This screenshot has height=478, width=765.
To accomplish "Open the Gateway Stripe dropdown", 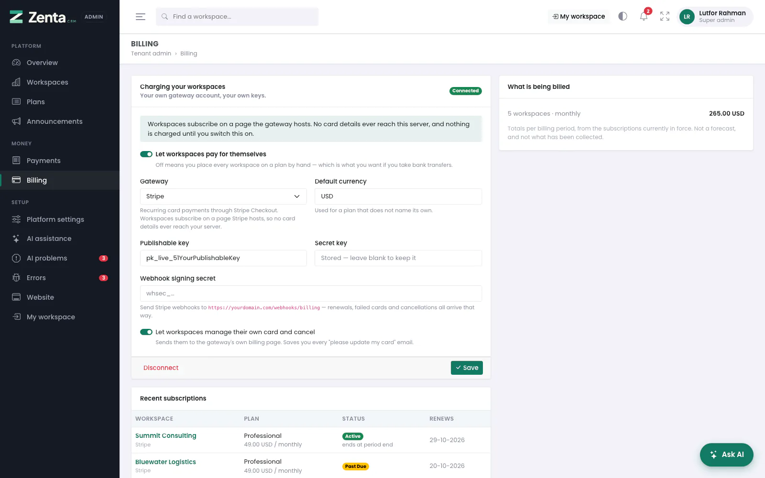I will coord(223,196).
